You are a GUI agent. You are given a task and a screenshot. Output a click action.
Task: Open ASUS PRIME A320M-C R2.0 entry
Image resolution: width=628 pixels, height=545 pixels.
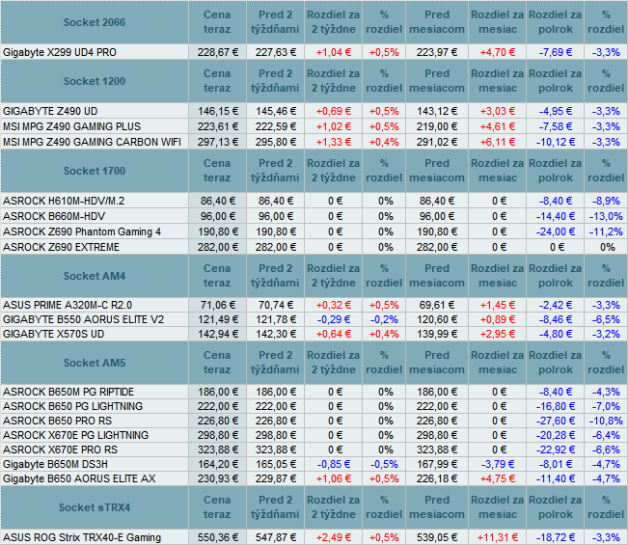click(68, 305)
